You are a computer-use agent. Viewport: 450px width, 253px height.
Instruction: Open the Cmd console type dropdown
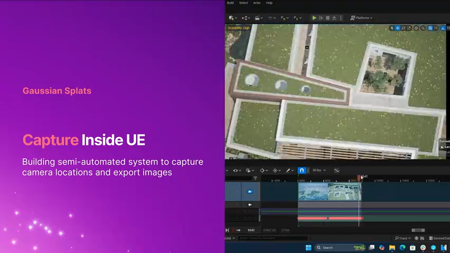[230, 238]
